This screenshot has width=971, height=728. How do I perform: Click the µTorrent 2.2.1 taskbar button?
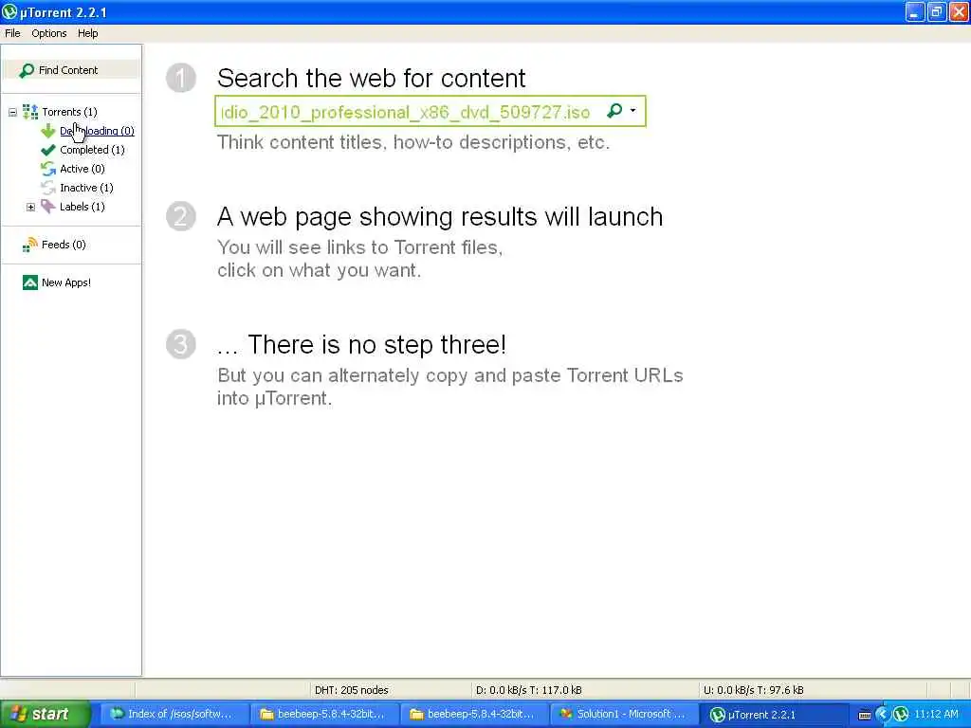pos(774,715)
